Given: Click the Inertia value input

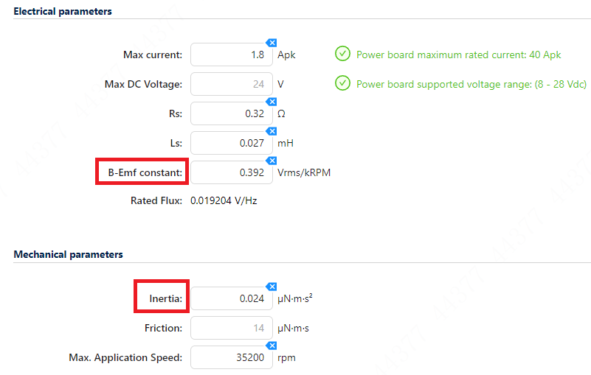Looking at the screenshot, I should [x=231, y=298].
